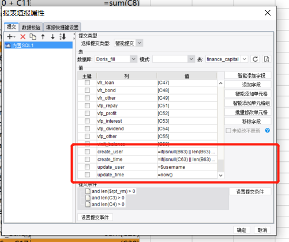289x242 pixels.
Task: Click the add (+) submit item icon
Action: click(x=10, y=36)
